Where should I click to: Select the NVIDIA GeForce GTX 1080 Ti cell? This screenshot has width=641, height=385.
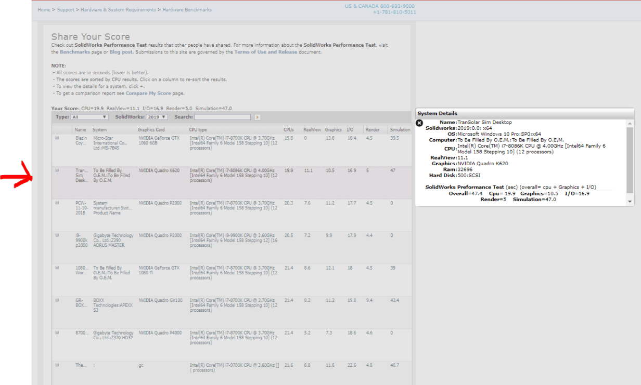coord(159,270)
